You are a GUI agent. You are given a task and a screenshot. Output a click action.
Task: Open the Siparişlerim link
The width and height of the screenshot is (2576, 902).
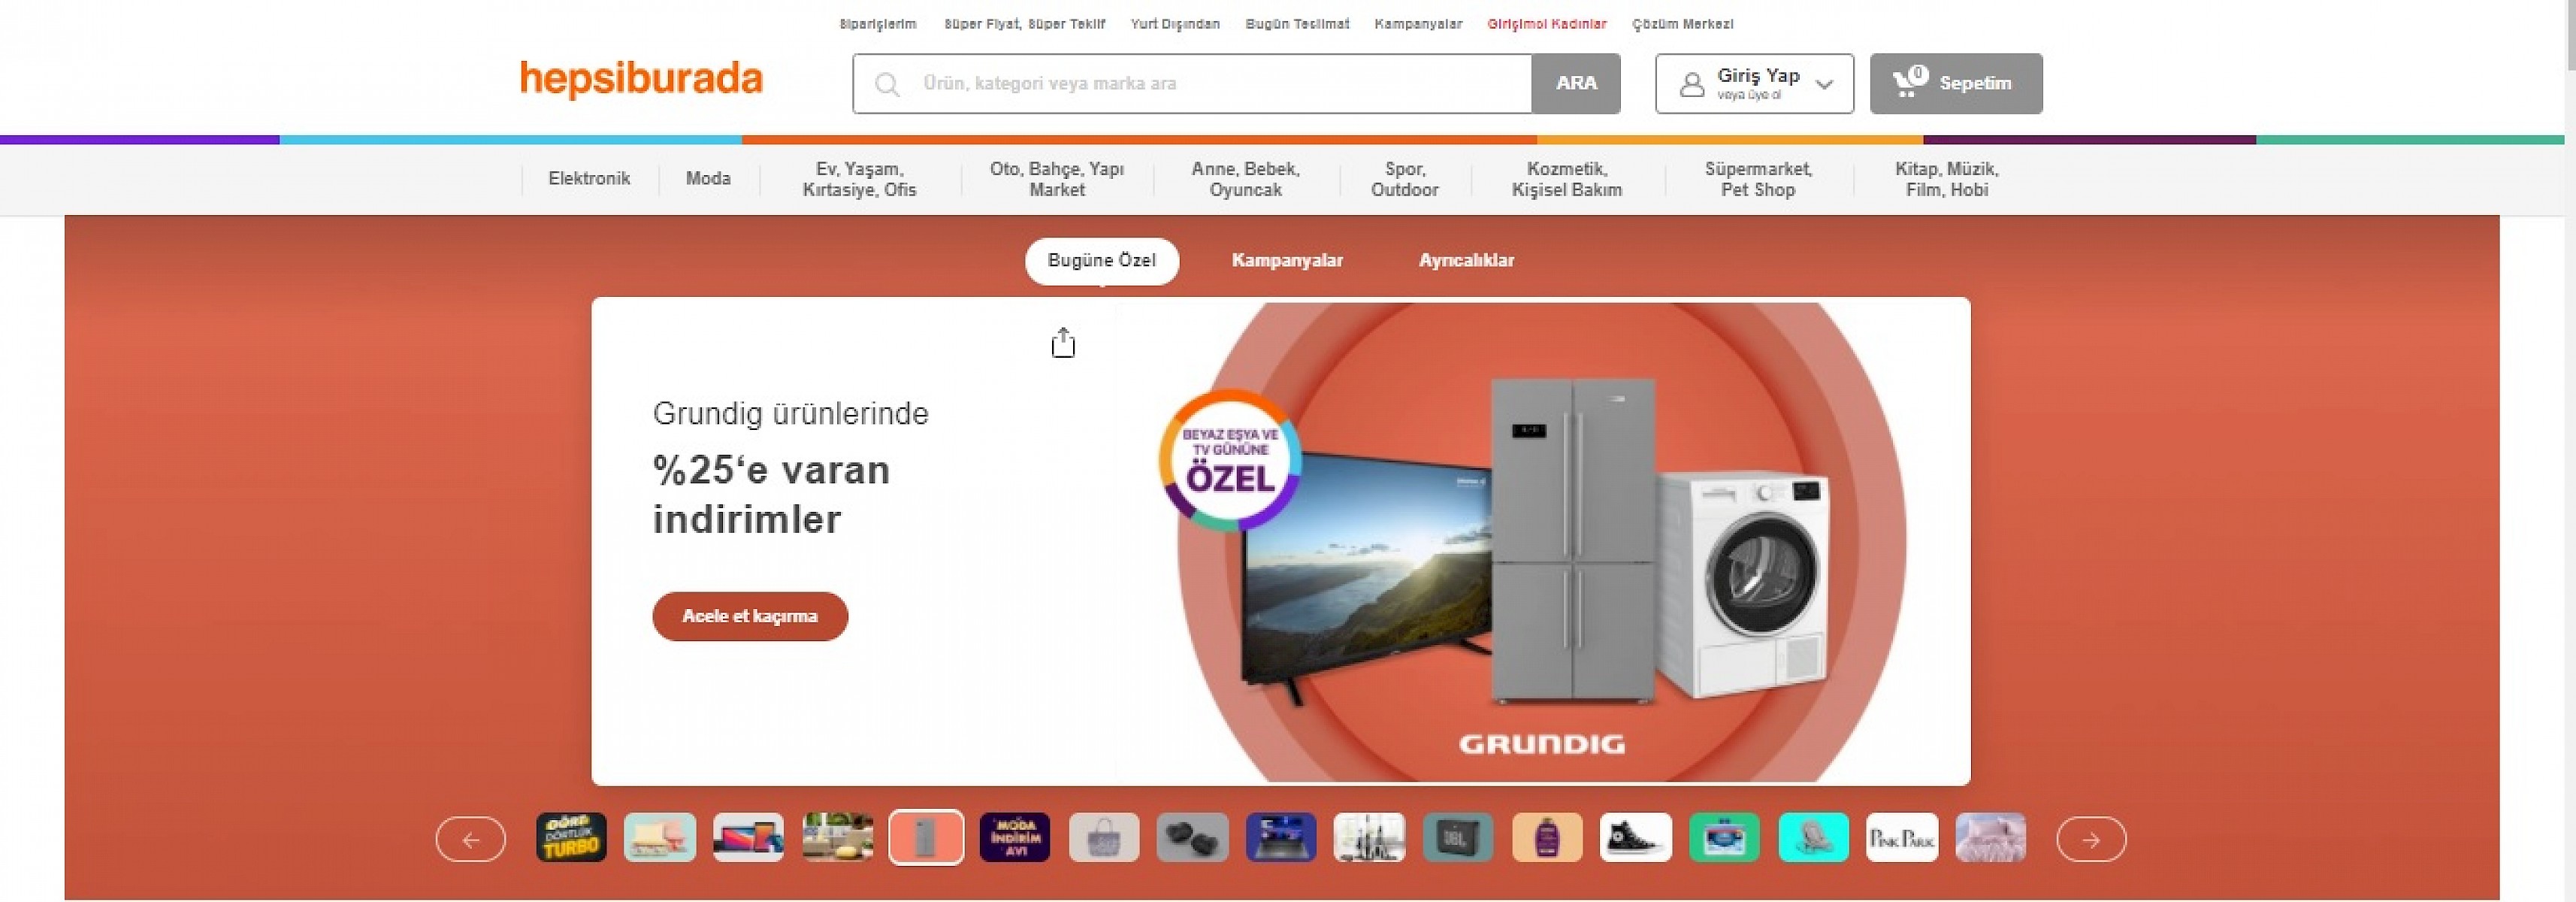click(x=878, y=24)
